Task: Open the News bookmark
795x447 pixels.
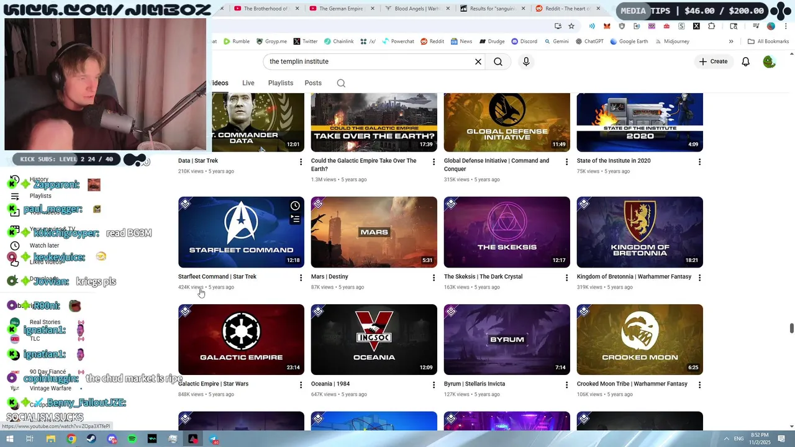Action: point(461,42)
